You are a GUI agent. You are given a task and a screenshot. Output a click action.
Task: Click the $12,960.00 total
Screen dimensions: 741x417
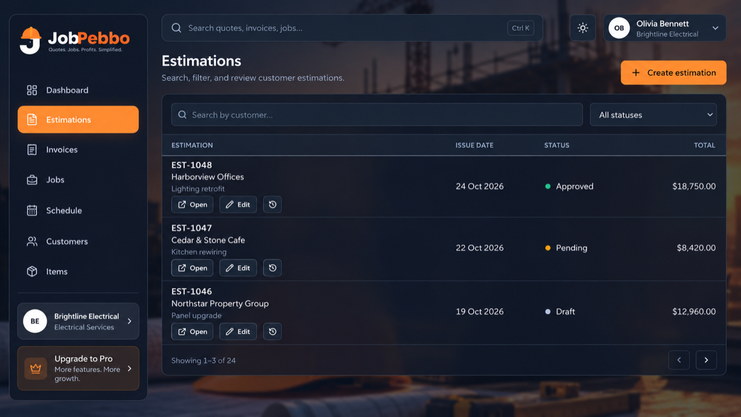pyautogui.click(x=694, y=312)
